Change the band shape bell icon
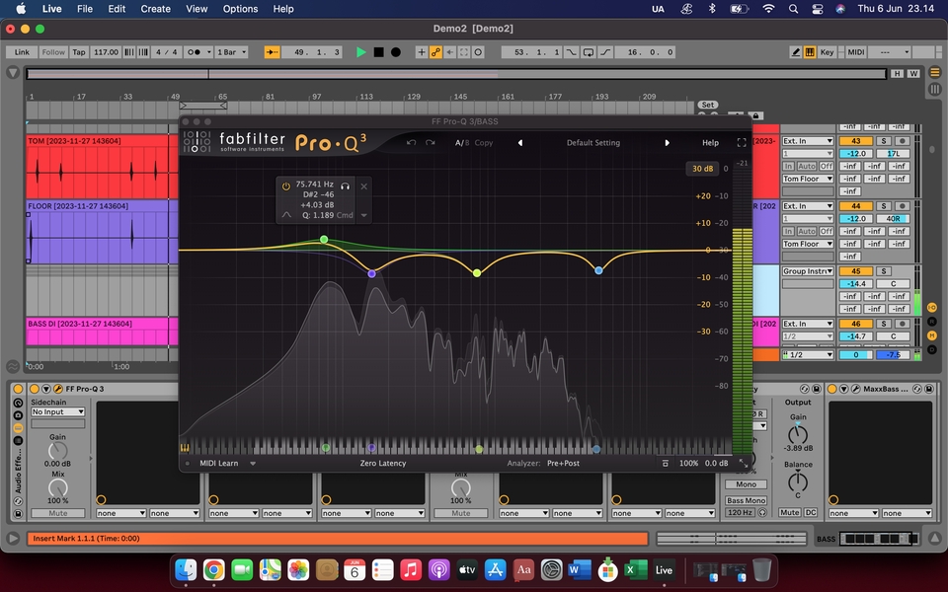Screen dimensions: 948x592 tap(286, 215)
